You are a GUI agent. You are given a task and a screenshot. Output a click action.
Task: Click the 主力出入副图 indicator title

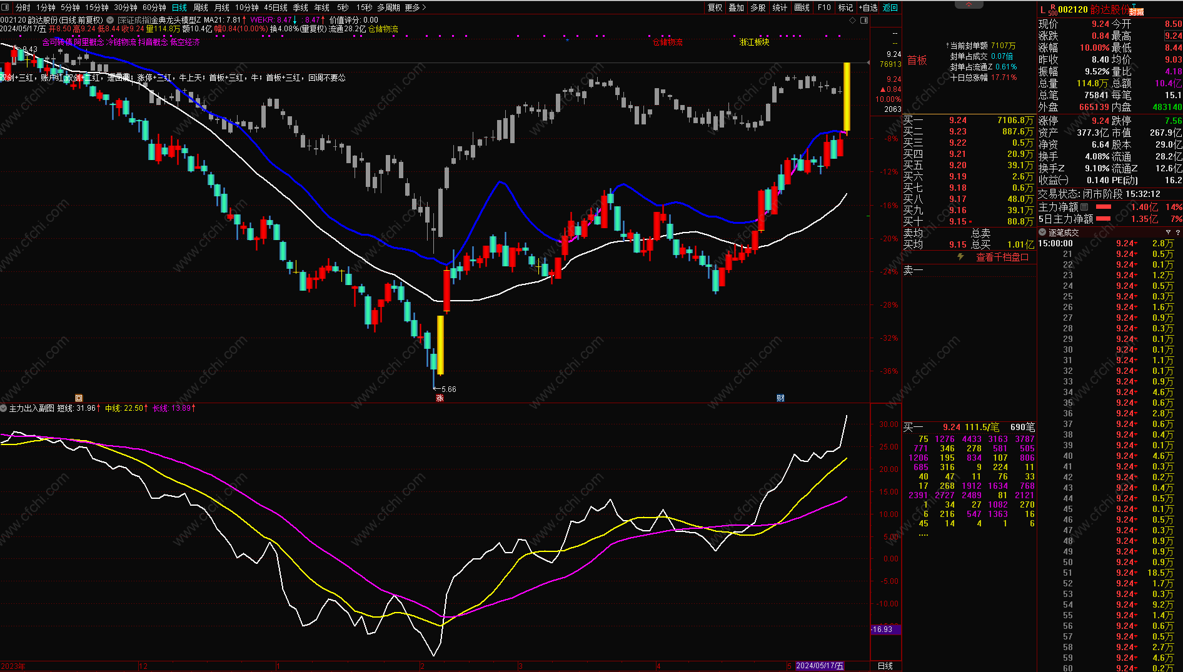pyautogui.click(x=31, y=408)
